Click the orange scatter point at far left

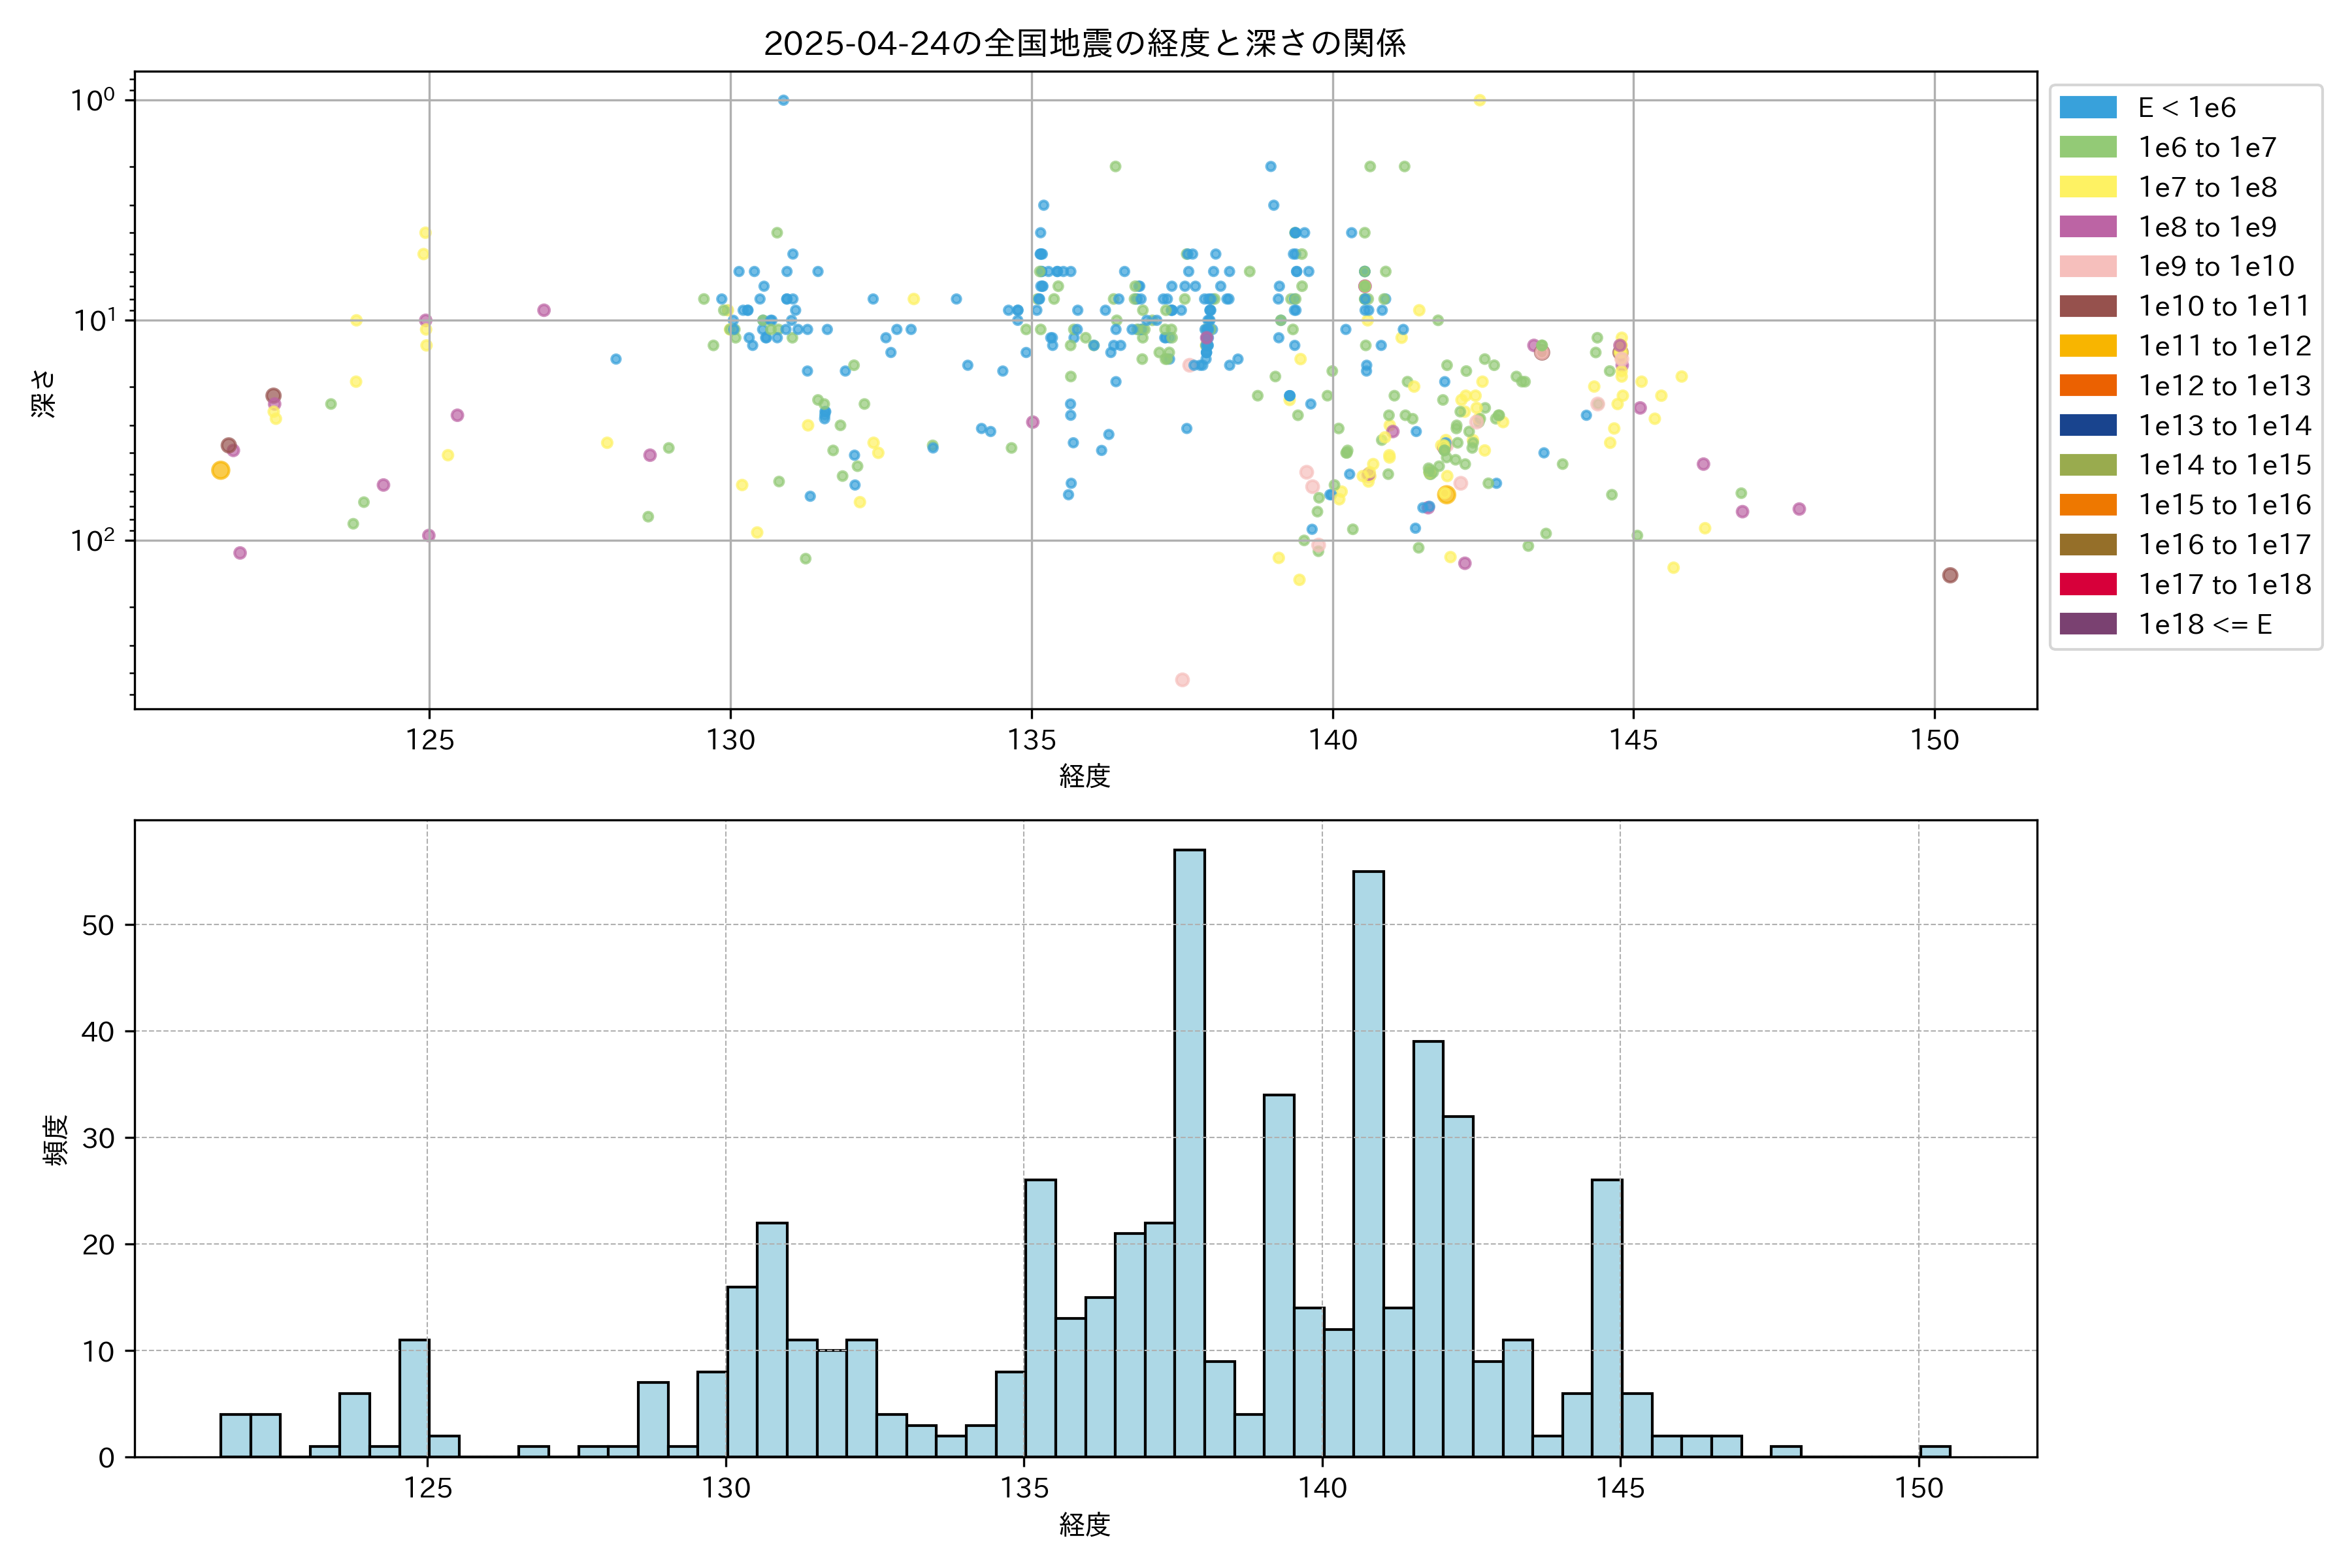pos(221,470)
